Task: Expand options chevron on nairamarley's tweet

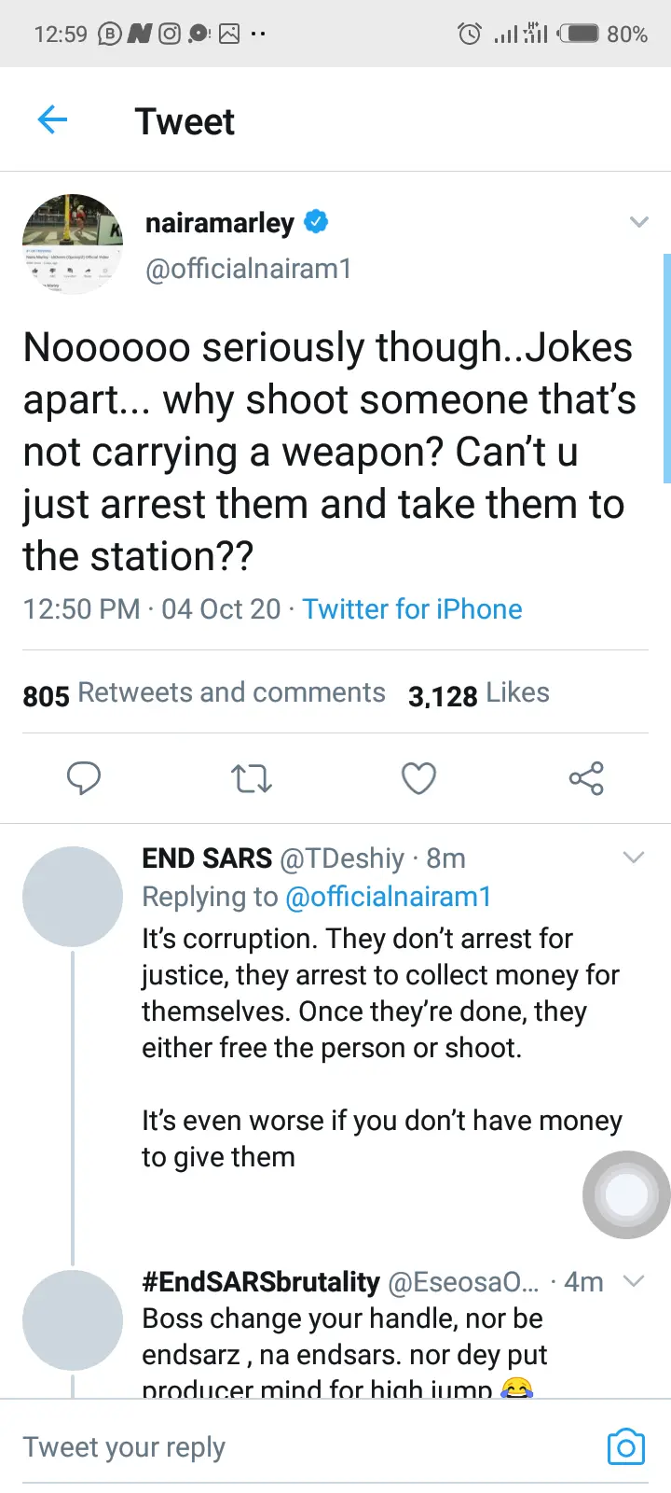Action: [638, 222]
